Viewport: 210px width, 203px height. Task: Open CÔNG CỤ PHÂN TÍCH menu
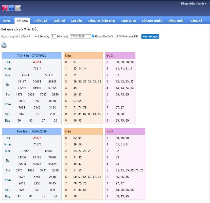[102, 21]
